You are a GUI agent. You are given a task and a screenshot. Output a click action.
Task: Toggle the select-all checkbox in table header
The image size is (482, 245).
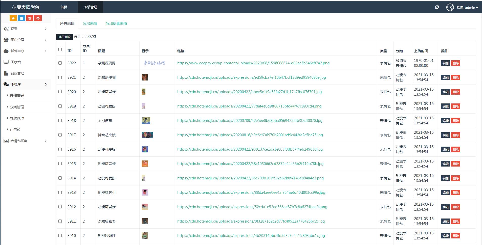[x=60, y=49]
